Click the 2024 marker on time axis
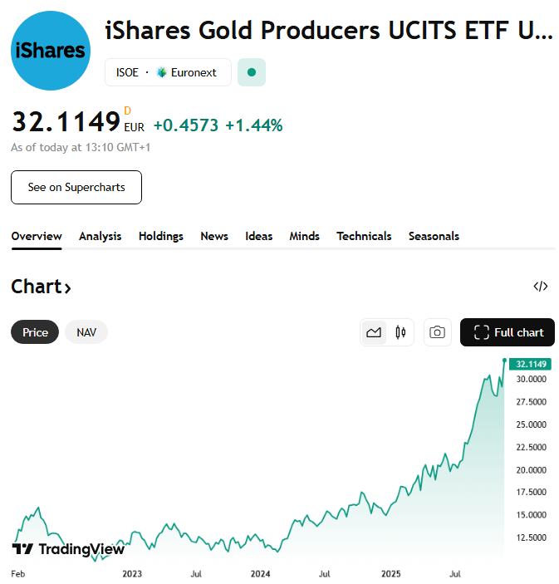559x584 pixels. (x=261, y=573)
